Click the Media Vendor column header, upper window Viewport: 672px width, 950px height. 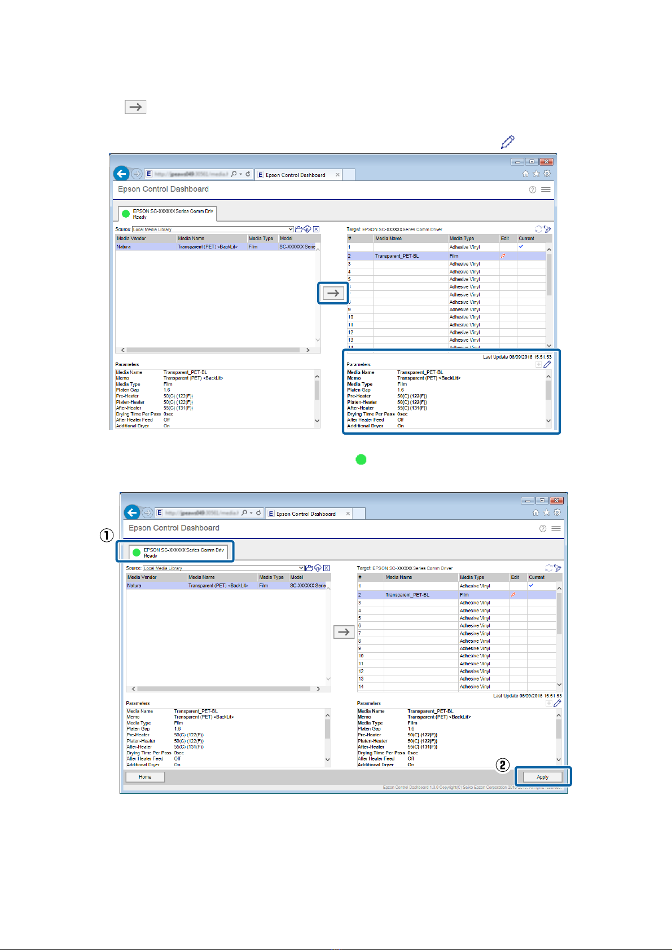pos(146,238)
